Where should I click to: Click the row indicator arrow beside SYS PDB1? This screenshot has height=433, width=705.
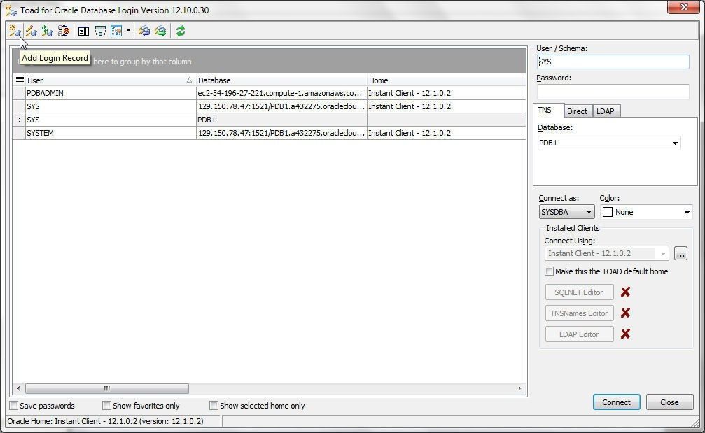point(19,120)
